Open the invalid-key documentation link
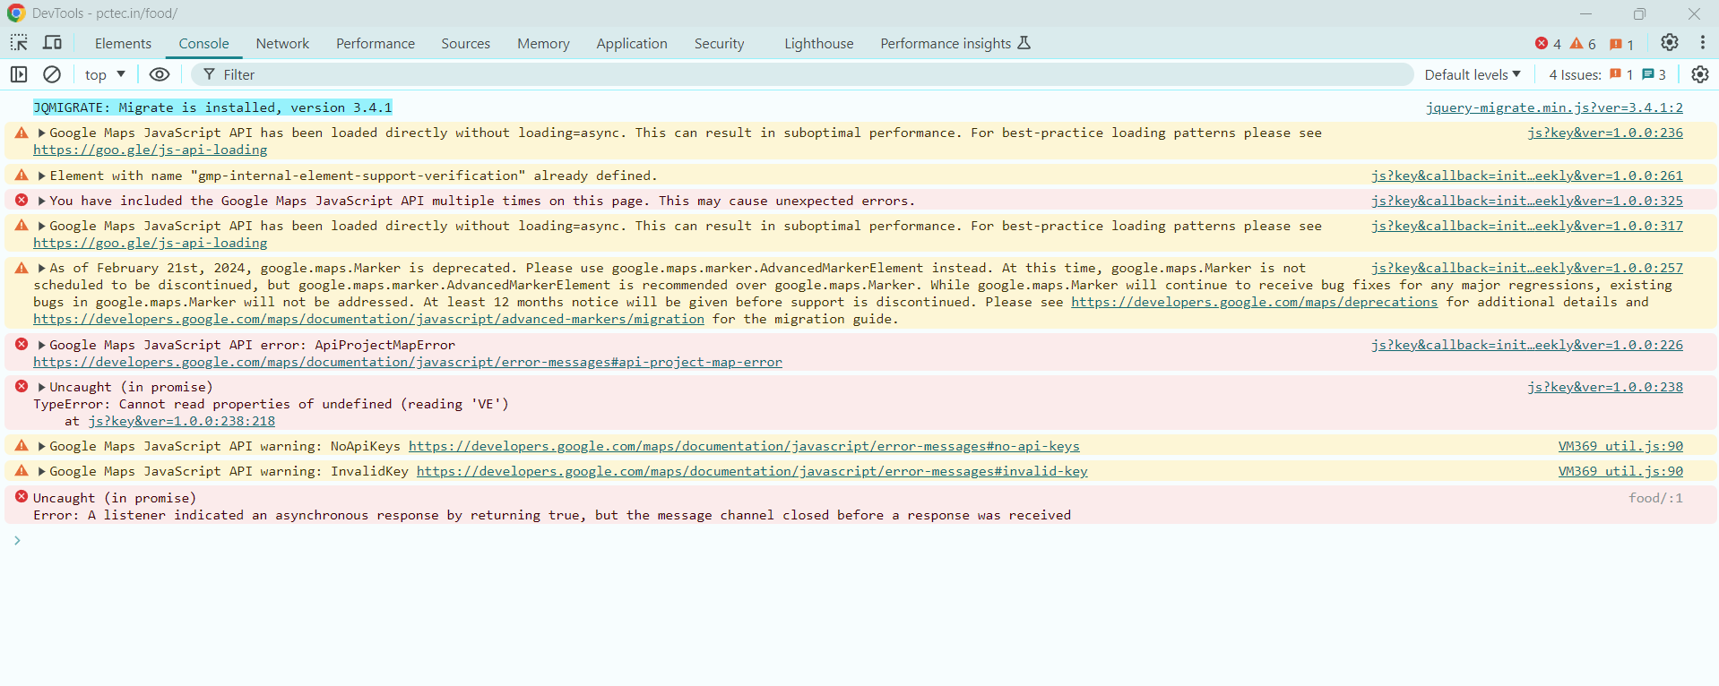Viewport: 1719px width, 686px height. click(752, 471)
